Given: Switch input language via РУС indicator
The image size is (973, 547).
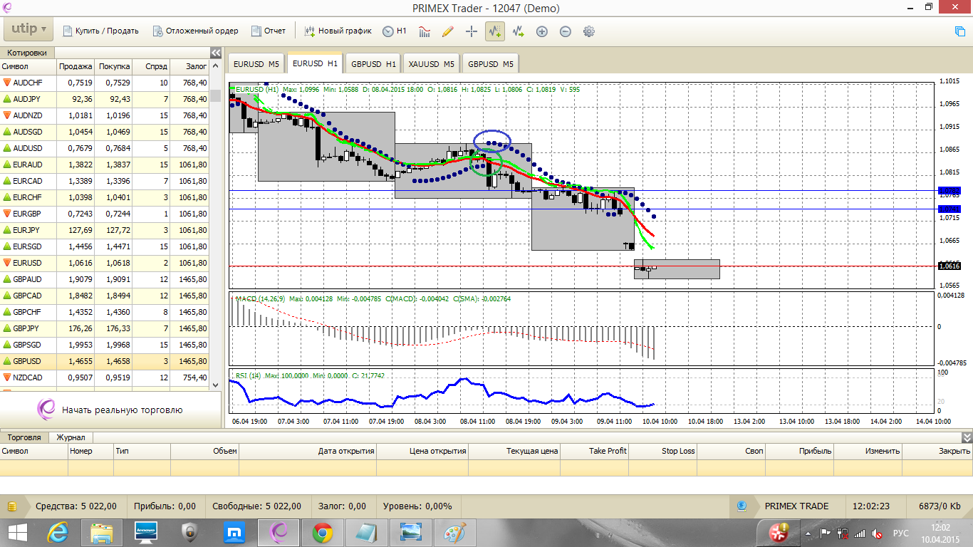Looking at the screenshot, I should pos(901,533).
